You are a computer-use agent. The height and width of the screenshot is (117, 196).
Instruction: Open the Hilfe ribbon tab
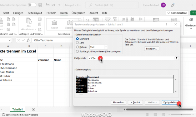point(105,13)
